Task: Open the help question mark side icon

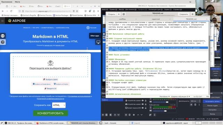Action: click(x=3, y=42)
